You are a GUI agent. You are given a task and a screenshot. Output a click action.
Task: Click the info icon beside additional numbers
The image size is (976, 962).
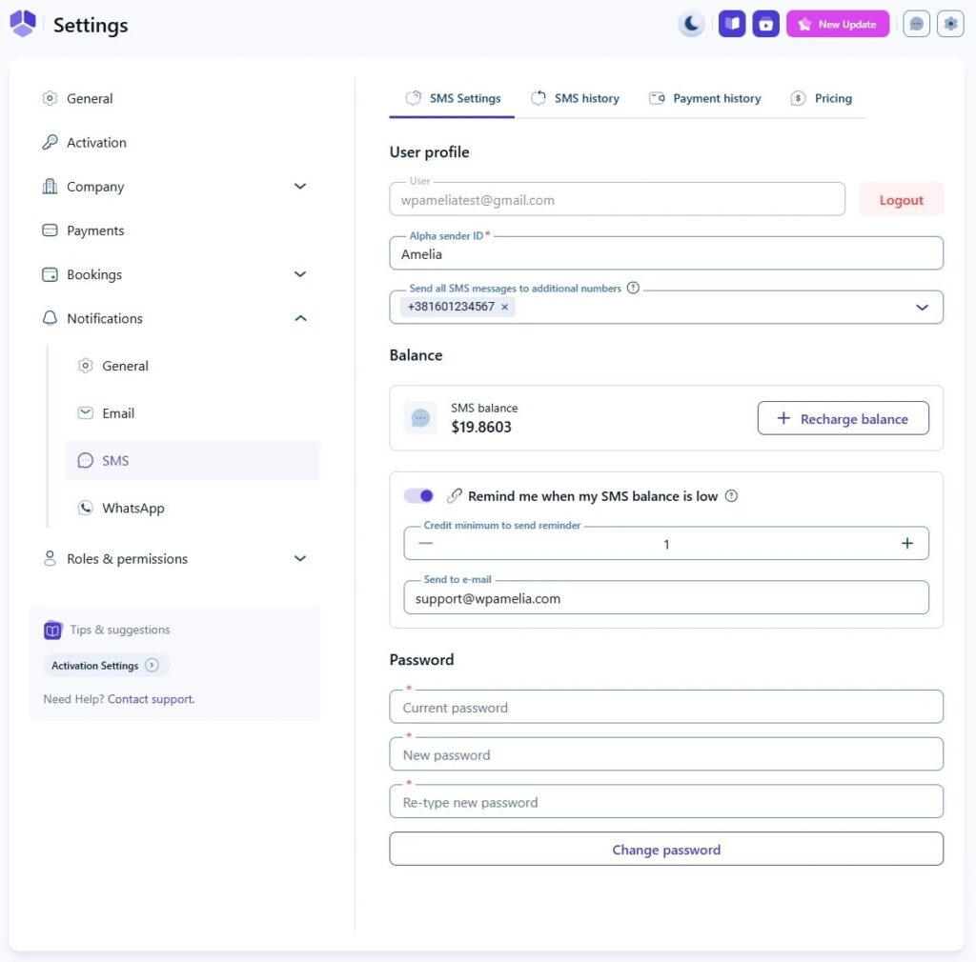(x=633, y=288)
